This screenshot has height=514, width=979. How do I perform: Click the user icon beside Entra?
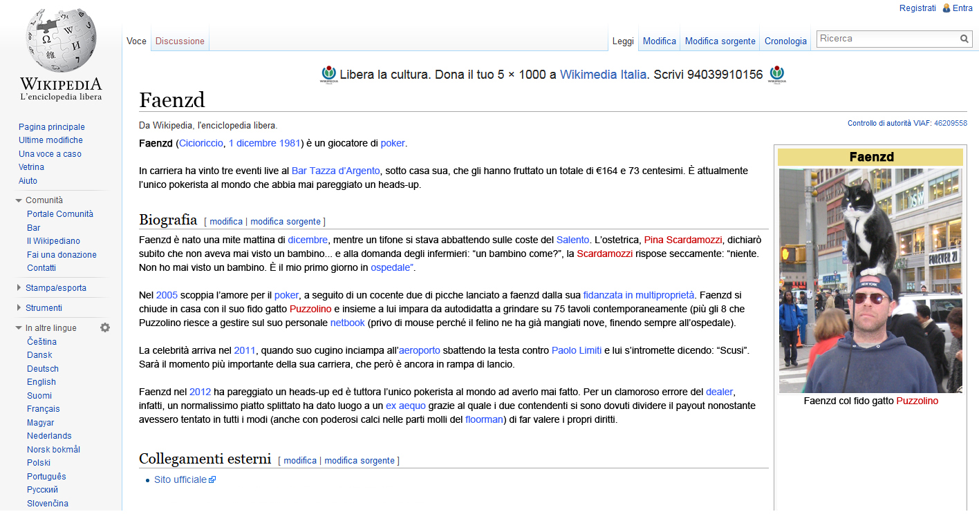(x=947, y=8)
